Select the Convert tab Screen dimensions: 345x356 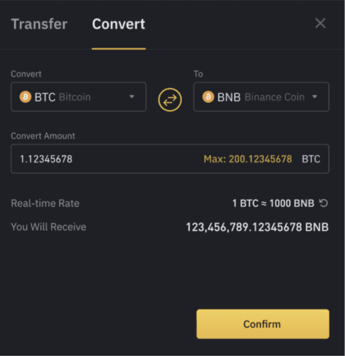[119, 24]
